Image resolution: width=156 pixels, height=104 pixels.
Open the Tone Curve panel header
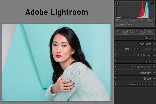tap(135, 44)
